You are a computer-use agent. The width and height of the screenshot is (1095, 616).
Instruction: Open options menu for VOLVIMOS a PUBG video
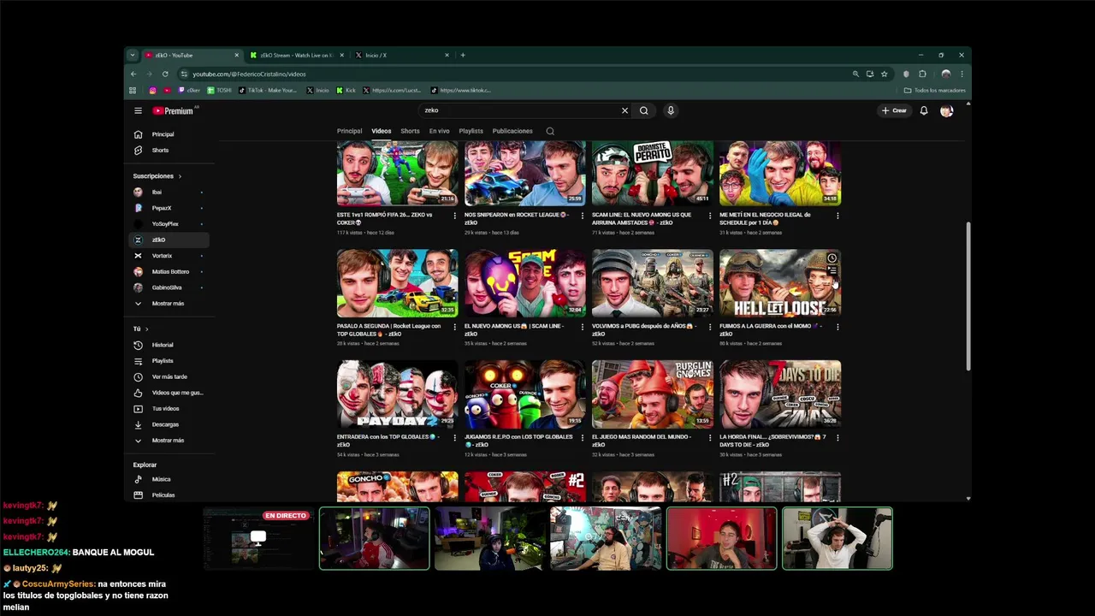709,327
